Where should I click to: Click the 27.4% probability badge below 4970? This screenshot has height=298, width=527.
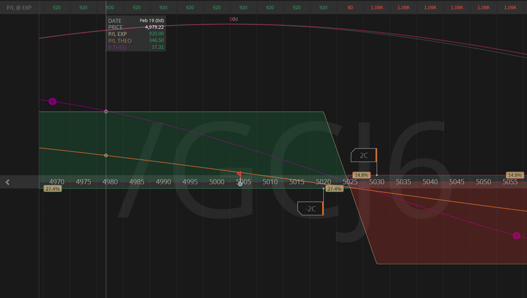(52, 189)
